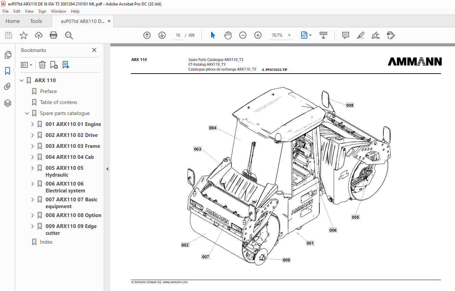
Task: Print the document with printer icon
Action: 53,35
